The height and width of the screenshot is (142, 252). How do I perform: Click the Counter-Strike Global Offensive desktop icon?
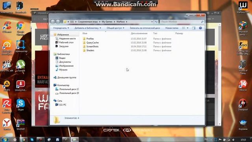click(243, 48)
